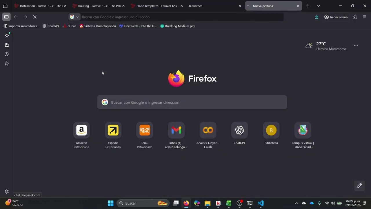This screenshot has width=371, height=209.
Task: Go back to previous page
Action: click(x=16, y=17)
